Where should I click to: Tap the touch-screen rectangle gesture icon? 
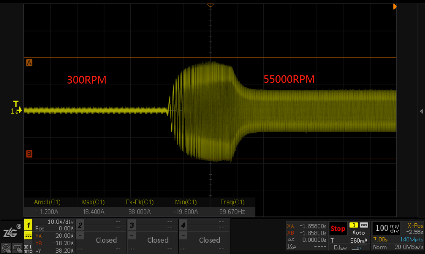[17, 248]
